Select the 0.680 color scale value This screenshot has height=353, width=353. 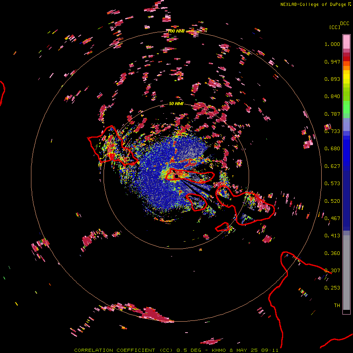pyautogui.click(x=332, y=149)
